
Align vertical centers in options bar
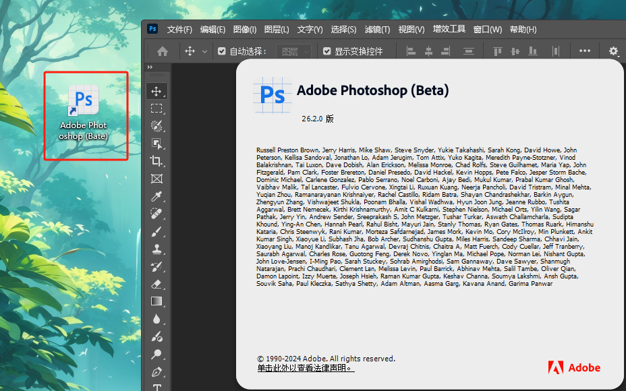coord(515,51)
